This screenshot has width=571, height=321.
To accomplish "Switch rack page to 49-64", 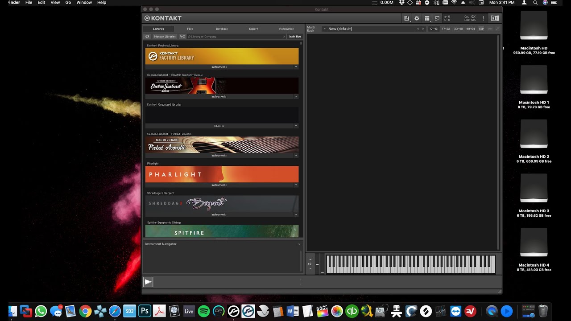I will coord(471,29).
